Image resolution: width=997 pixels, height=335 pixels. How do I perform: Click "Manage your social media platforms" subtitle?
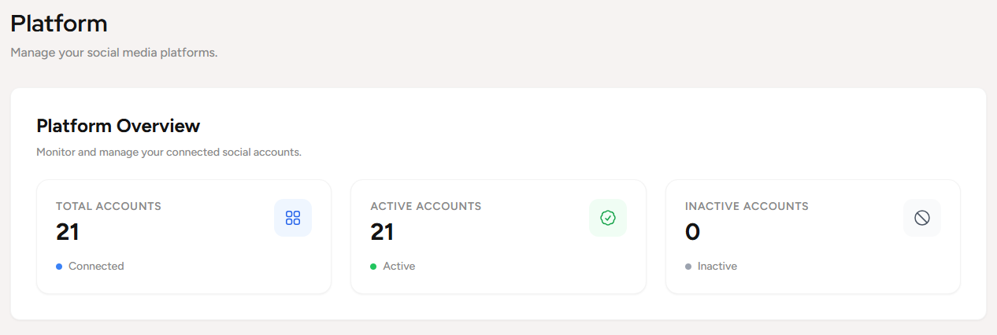pos(113,53)
